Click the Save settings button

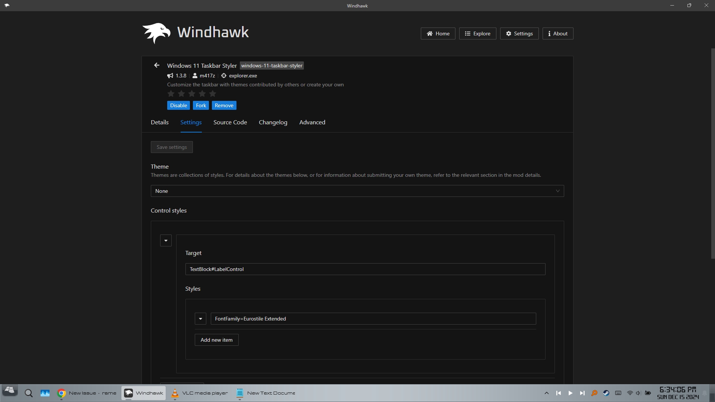171,147
